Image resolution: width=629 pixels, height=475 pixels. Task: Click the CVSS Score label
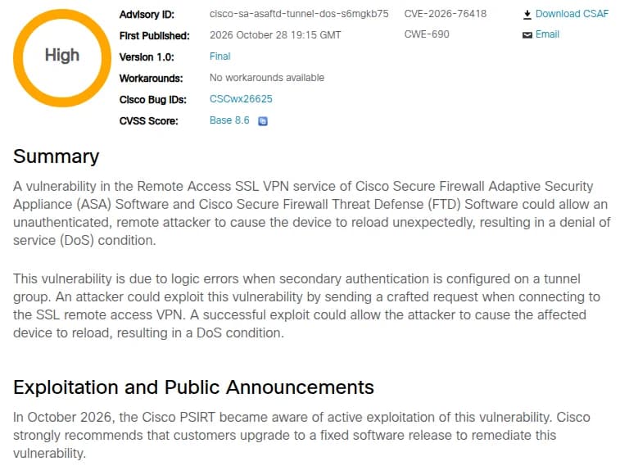tap(148, 120)
